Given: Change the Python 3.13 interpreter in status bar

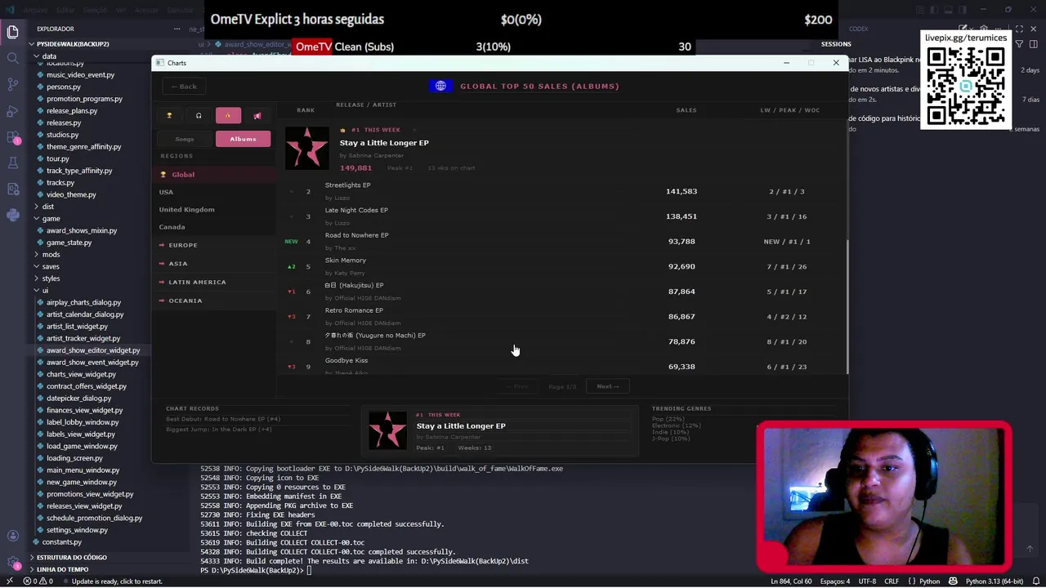Looking at the screenshot, I should point(994,581).
